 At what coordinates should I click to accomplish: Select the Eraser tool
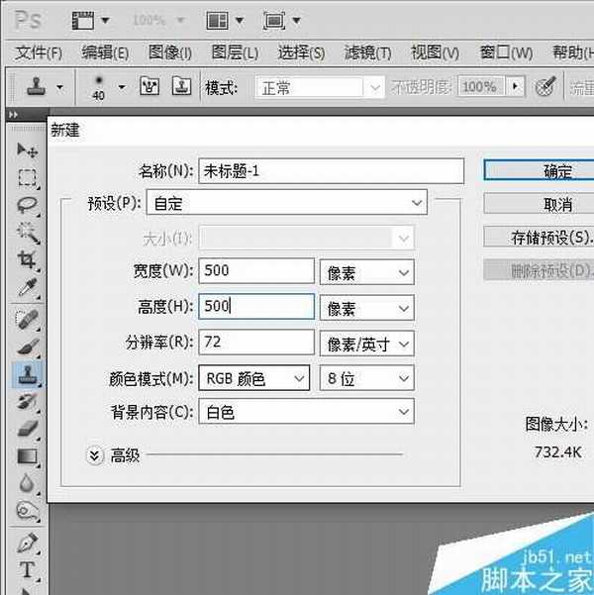(x=27, y=429)
